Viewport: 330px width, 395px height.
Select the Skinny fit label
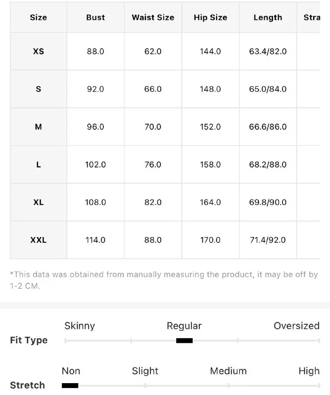(x=80, y=326)
